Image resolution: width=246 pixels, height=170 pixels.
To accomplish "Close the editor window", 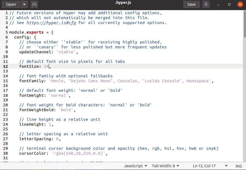I will coord(240,4).
